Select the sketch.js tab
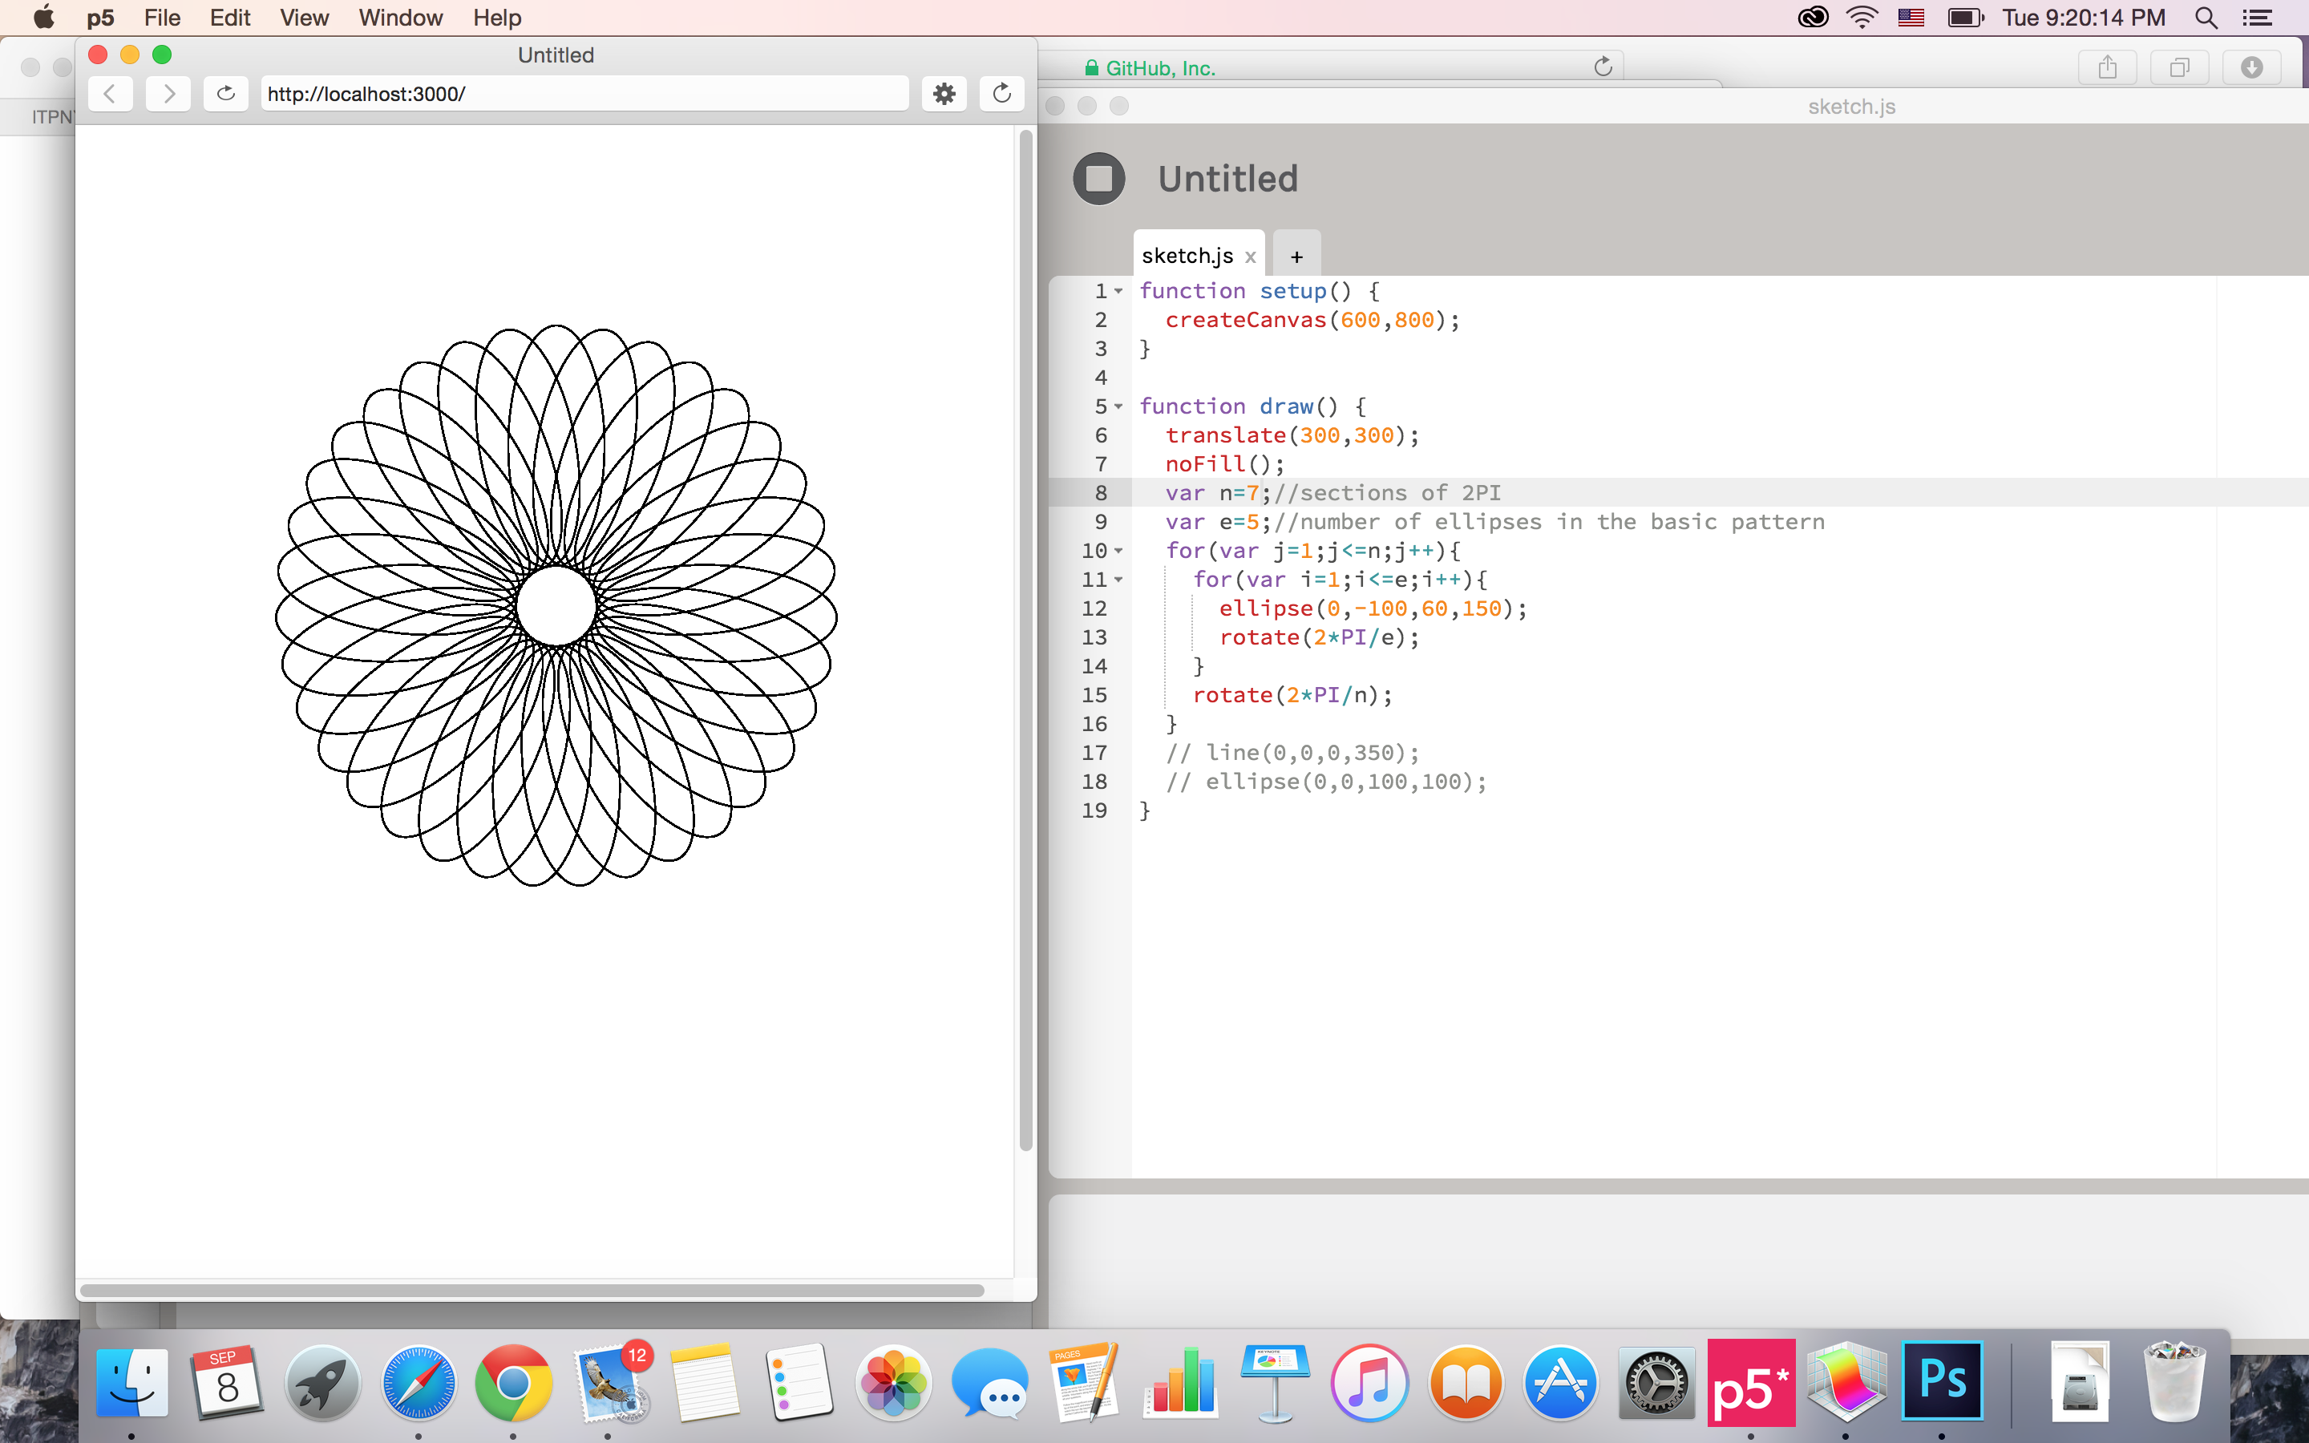 click(1186, 256)
